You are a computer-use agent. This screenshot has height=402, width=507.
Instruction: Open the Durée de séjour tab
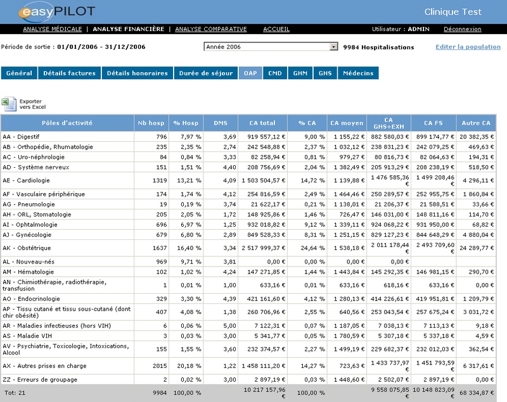pos(206,73)
